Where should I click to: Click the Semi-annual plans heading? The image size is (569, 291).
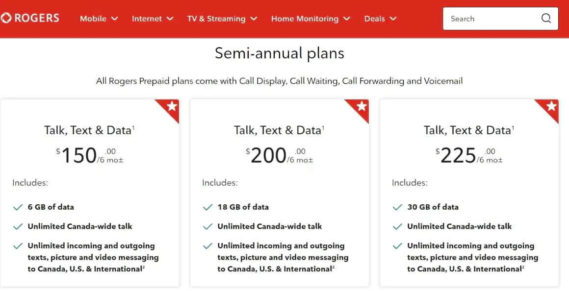tap(280, 53)
